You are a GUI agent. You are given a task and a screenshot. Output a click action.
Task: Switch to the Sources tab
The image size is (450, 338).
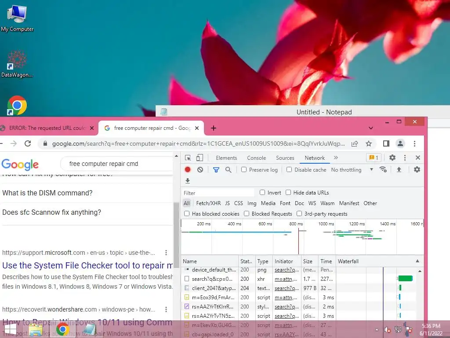coord(285,158)
